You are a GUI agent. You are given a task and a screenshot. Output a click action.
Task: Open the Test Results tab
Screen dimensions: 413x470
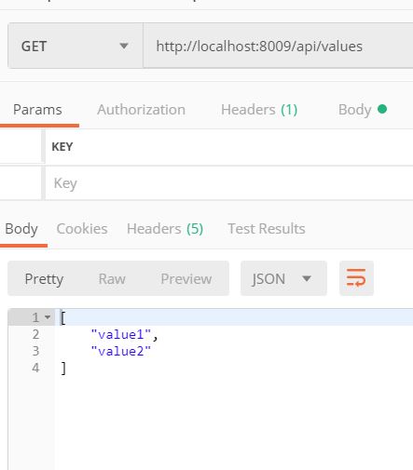coord(267,229)
